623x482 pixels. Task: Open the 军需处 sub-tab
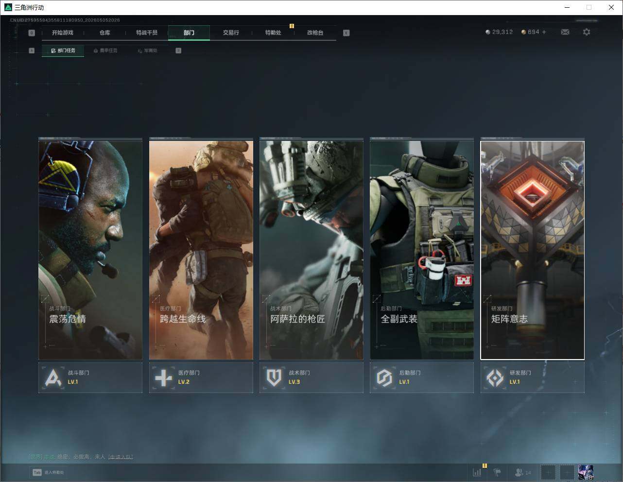147,51
